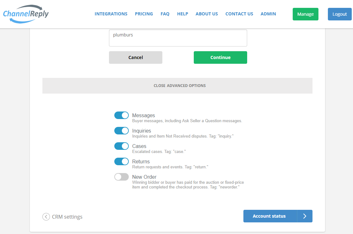Viewport: 353px width, 234px height.
Task: Open the Integrations menu
Action: point(111,14)
